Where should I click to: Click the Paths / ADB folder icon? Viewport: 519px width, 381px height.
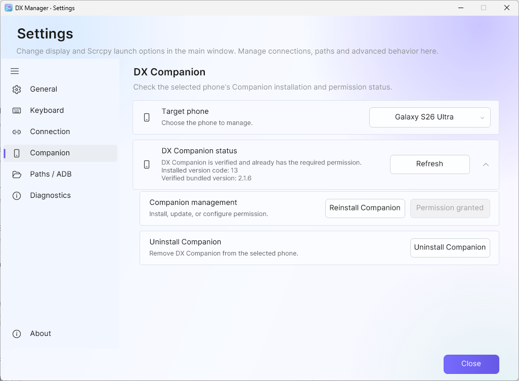tap(17, 175)
